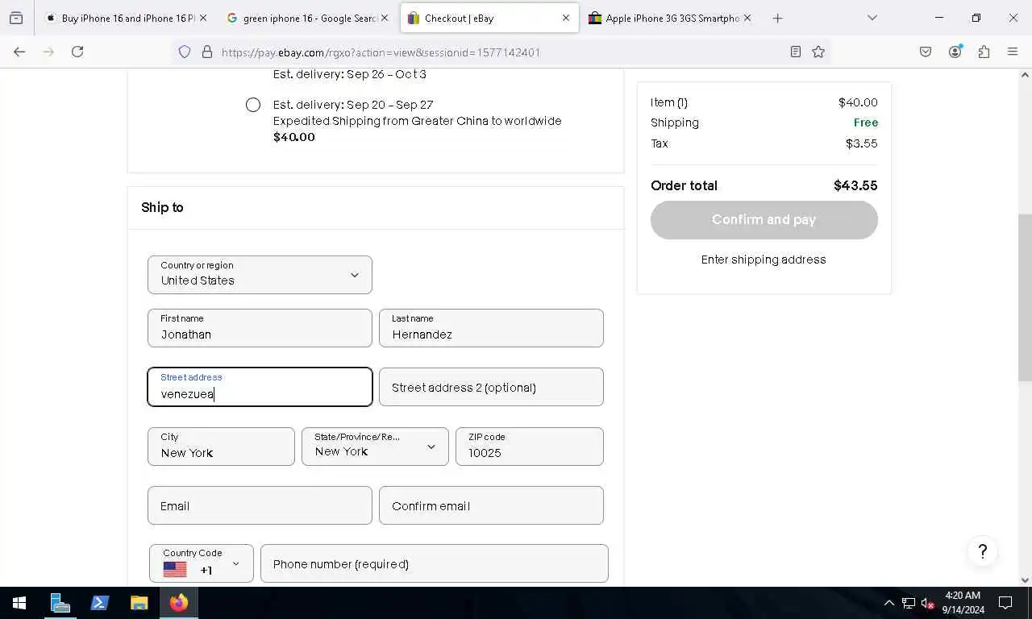This screenshot has height=619, width=1032.
Task: Close the green iphone 16 Google tab
Action: click(384, 18)
